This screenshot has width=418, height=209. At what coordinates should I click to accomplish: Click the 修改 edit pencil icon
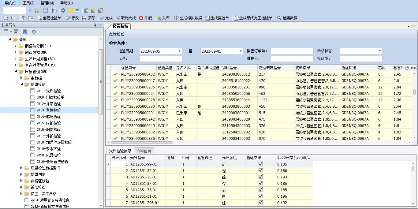(68, 18)
